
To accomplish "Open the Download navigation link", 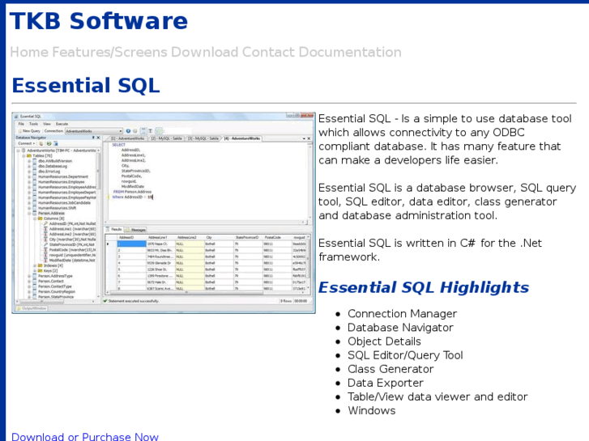I will coord(205,52).
